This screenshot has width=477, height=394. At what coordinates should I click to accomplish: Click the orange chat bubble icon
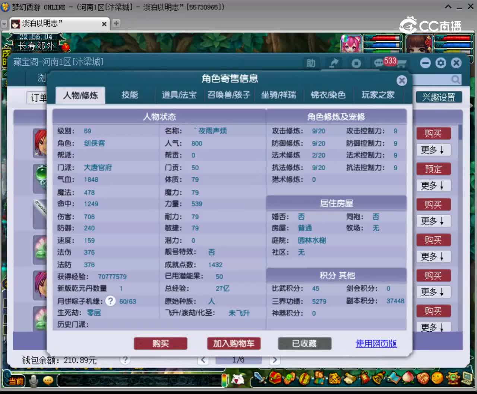pyautogui.click(x=48, y=380)
